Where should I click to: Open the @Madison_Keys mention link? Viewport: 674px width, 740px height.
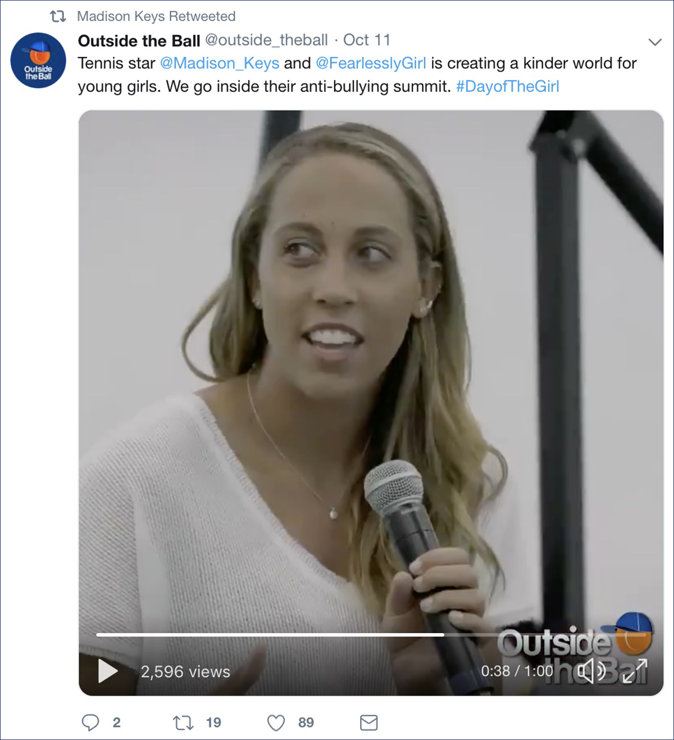[220, 63]
